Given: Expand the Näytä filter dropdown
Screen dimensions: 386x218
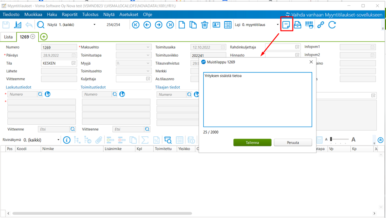Looking at the screenshot, I should tap(94, 25).
